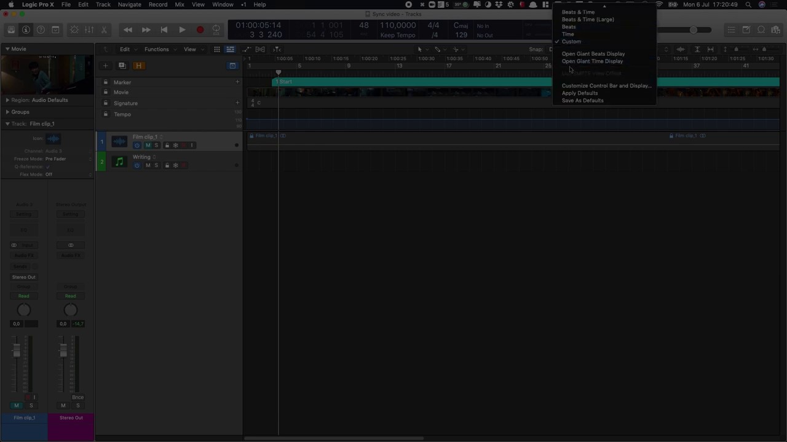Toggle global tracks button
This screenshot has width=787, height=442.
pyautogui.click(x=232, y=66)
